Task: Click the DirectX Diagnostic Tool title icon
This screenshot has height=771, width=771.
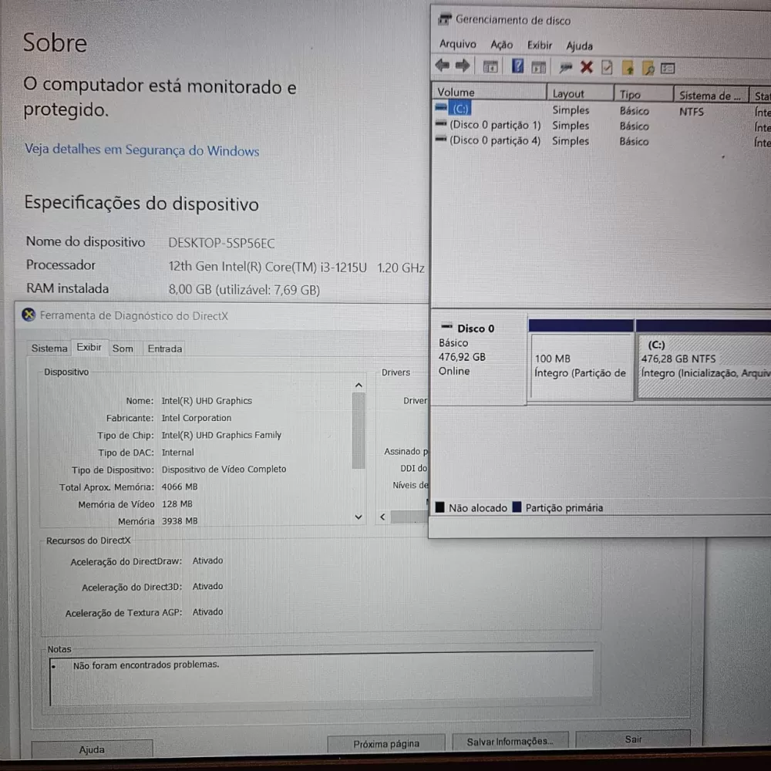Action: [29, 315]
